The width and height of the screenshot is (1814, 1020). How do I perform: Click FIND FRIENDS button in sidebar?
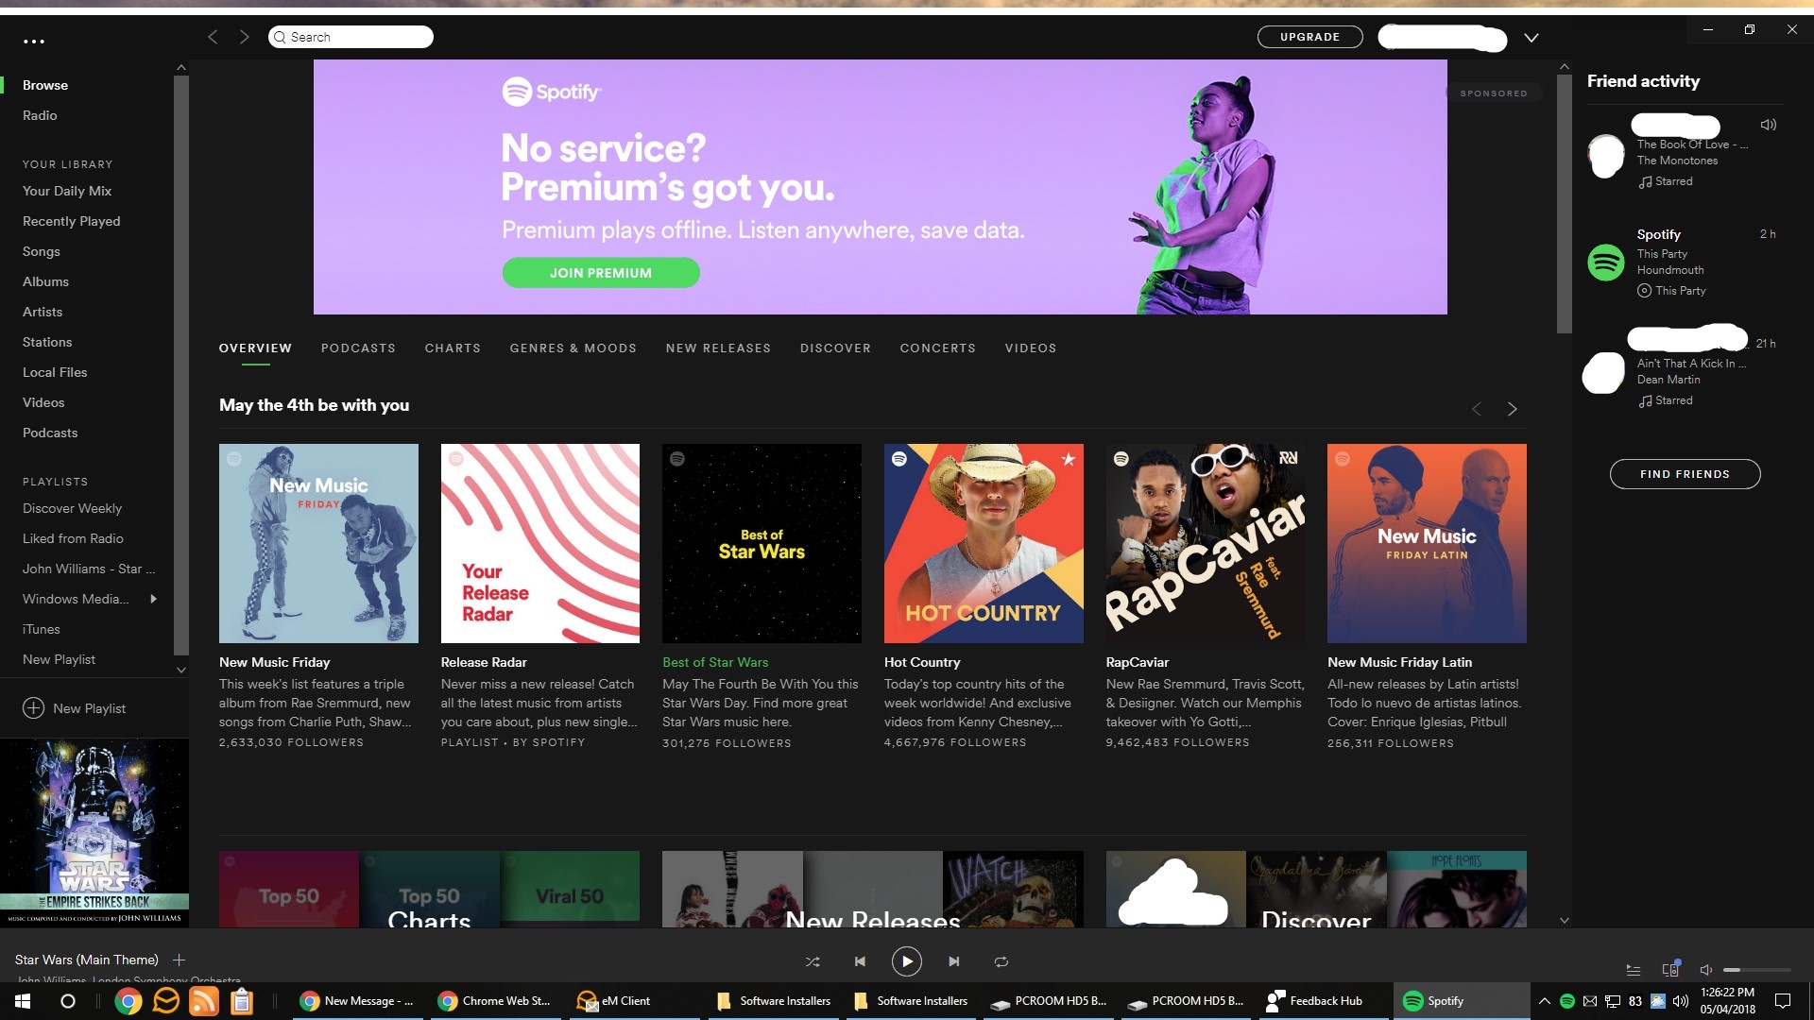click(1685, 473)
